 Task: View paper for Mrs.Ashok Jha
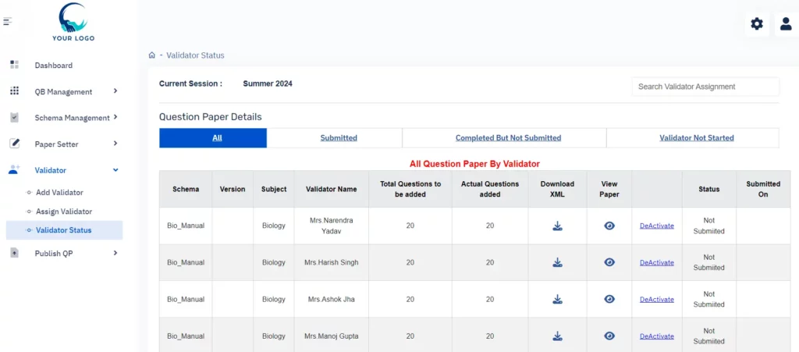click(609, 299)
